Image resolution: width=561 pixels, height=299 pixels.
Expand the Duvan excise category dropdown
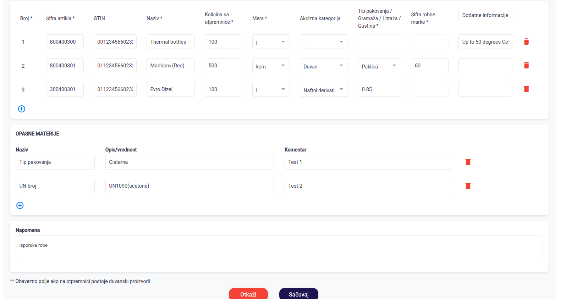pos(324,66)
